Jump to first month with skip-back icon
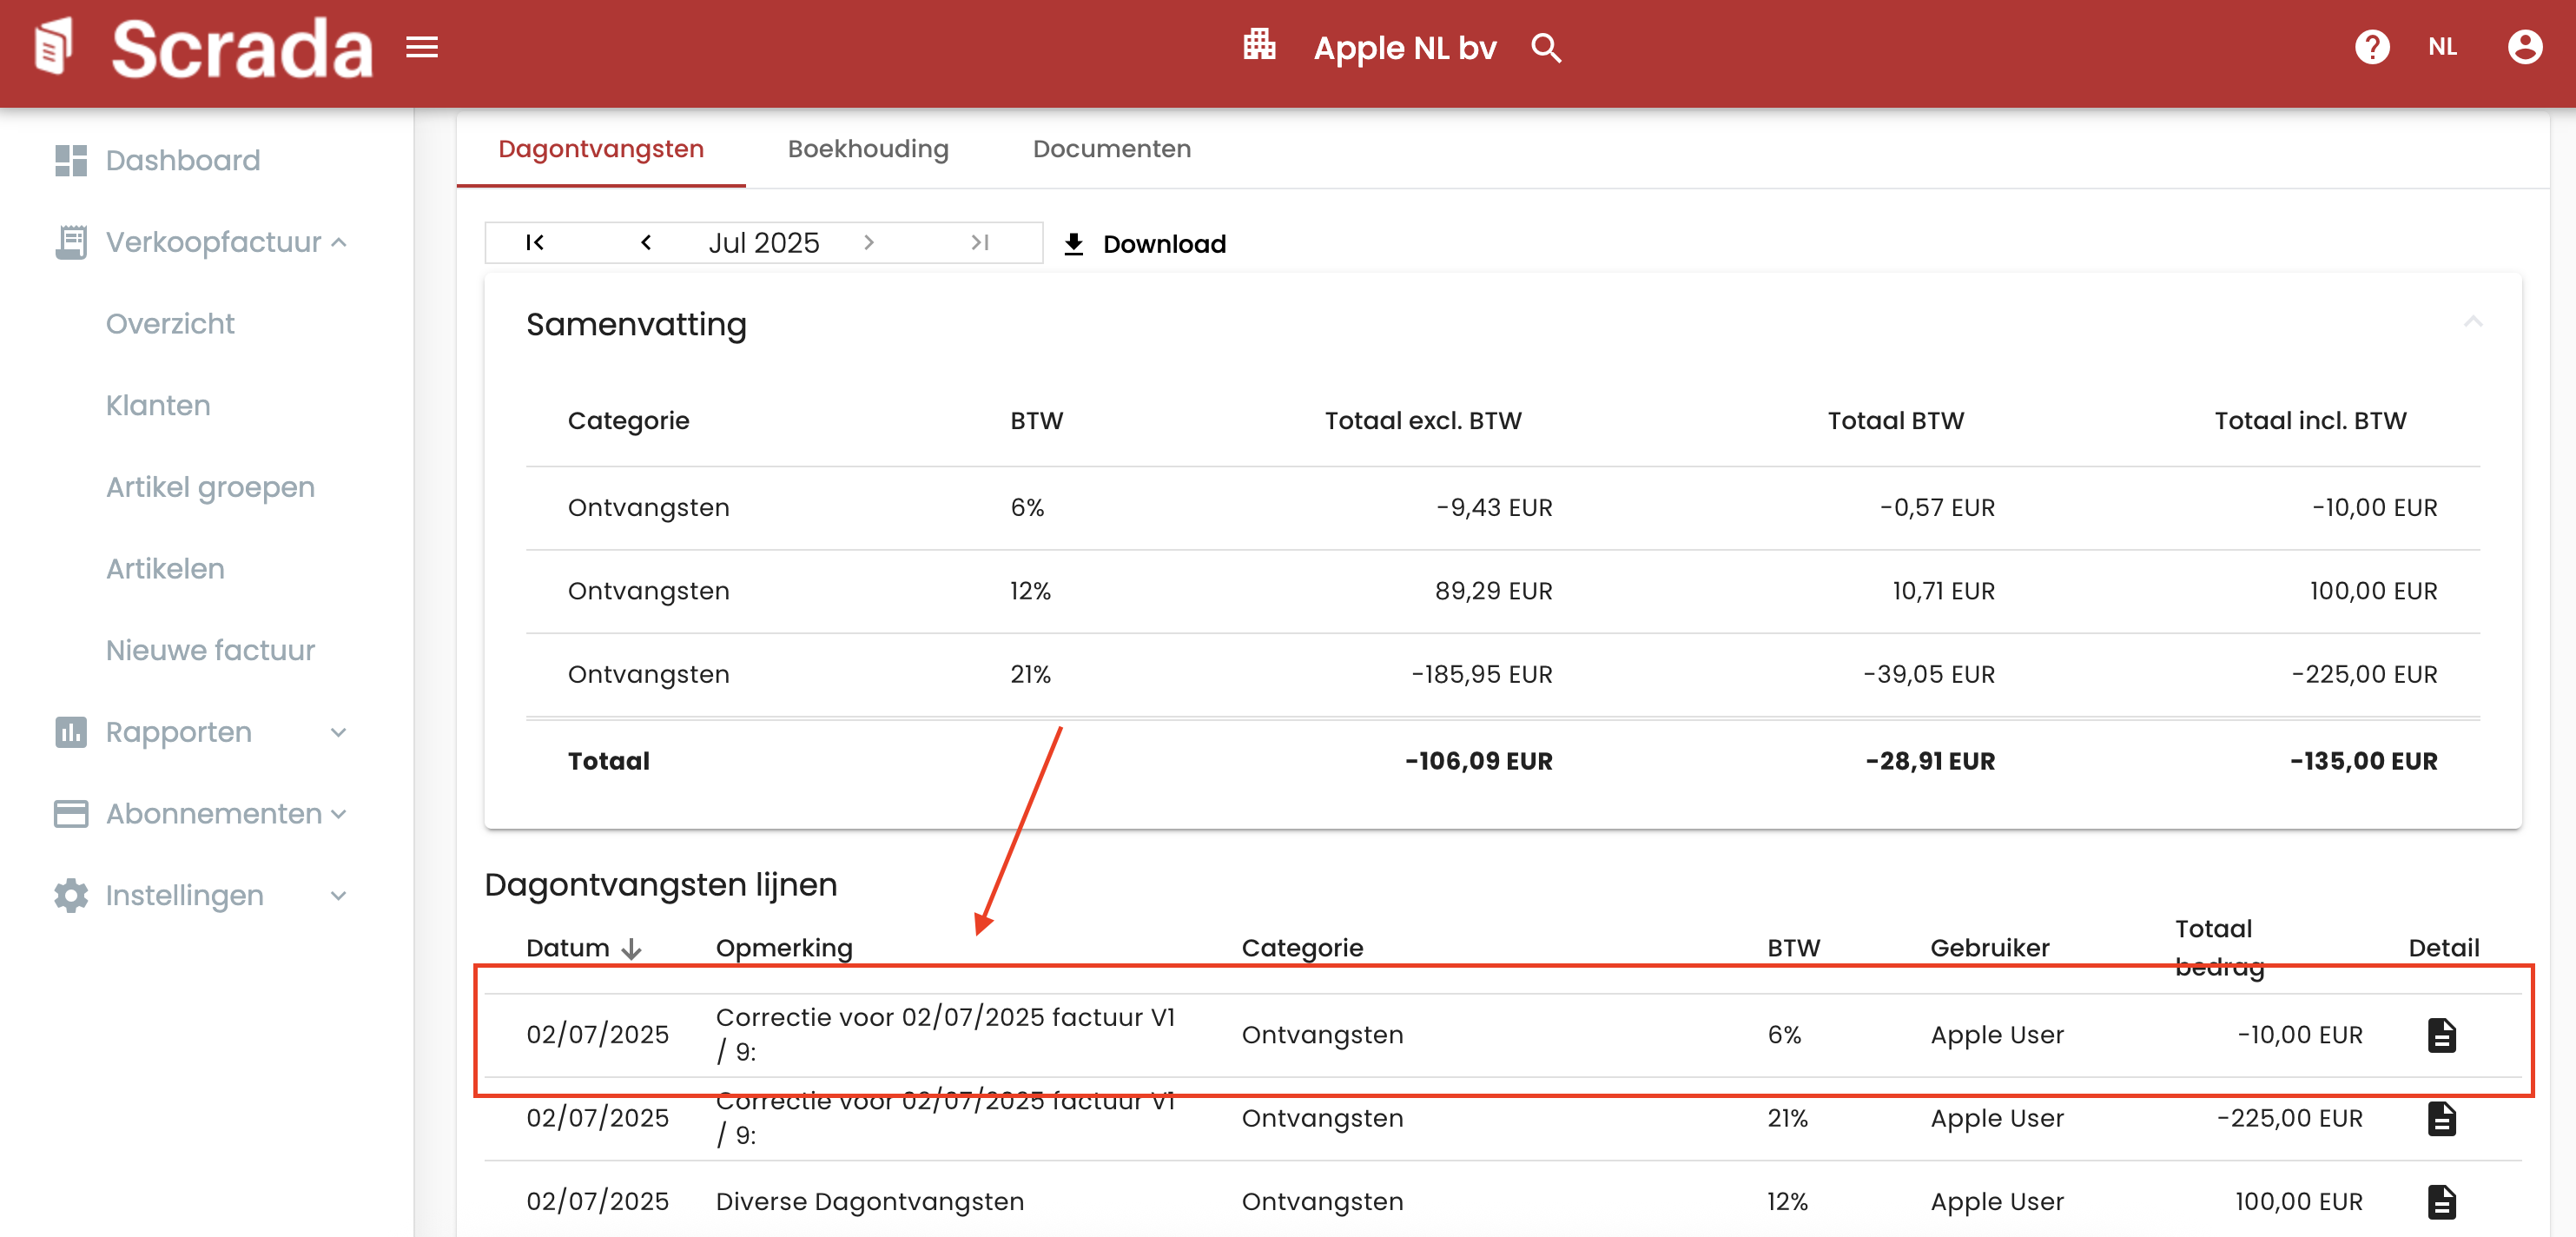Viewport: 2576px width, 1237px height. 535,243
